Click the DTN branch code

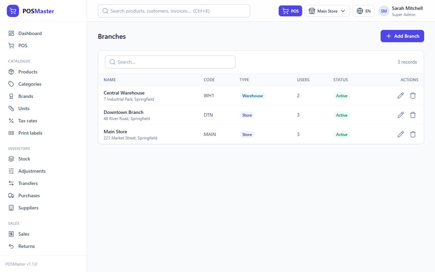[208, 115]
